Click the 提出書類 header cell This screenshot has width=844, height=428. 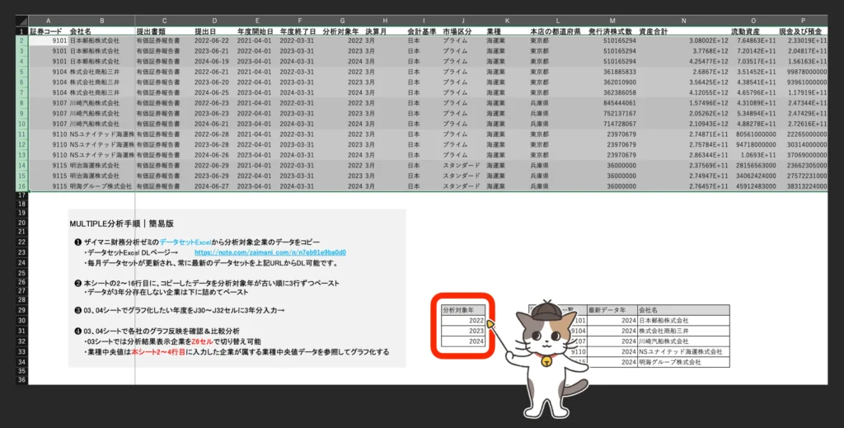click(x=164, y=32)
